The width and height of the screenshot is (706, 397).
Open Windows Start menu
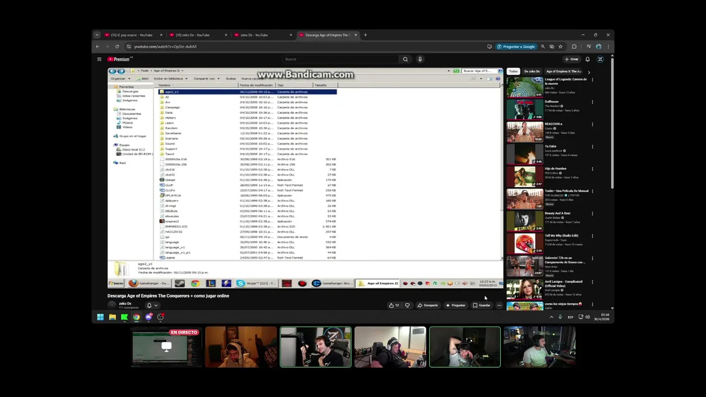(100, 317)
